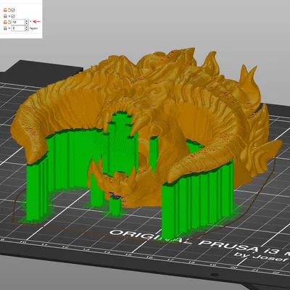Screen dimensions: 290x290
Task: Increase the layers spin box value
Action: 27,27
